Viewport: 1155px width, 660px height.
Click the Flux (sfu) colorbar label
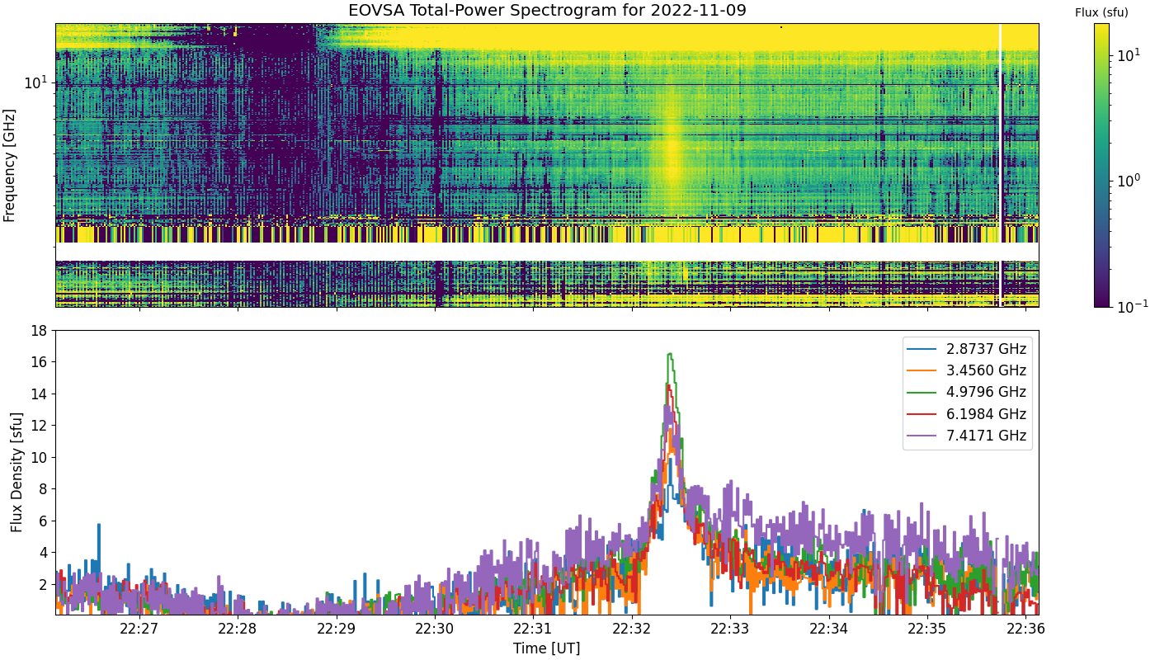click(x=1101, y=12)
